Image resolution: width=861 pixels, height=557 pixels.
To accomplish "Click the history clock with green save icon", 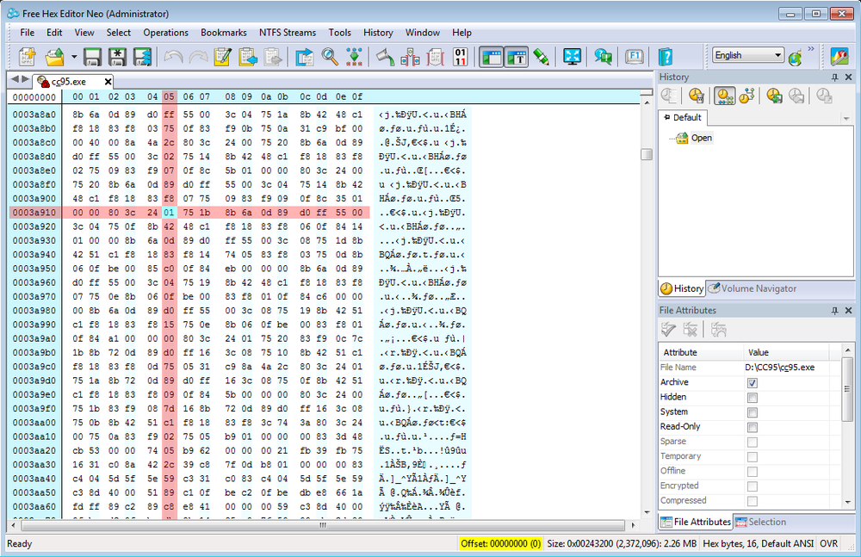I will [x=774, y=96].
